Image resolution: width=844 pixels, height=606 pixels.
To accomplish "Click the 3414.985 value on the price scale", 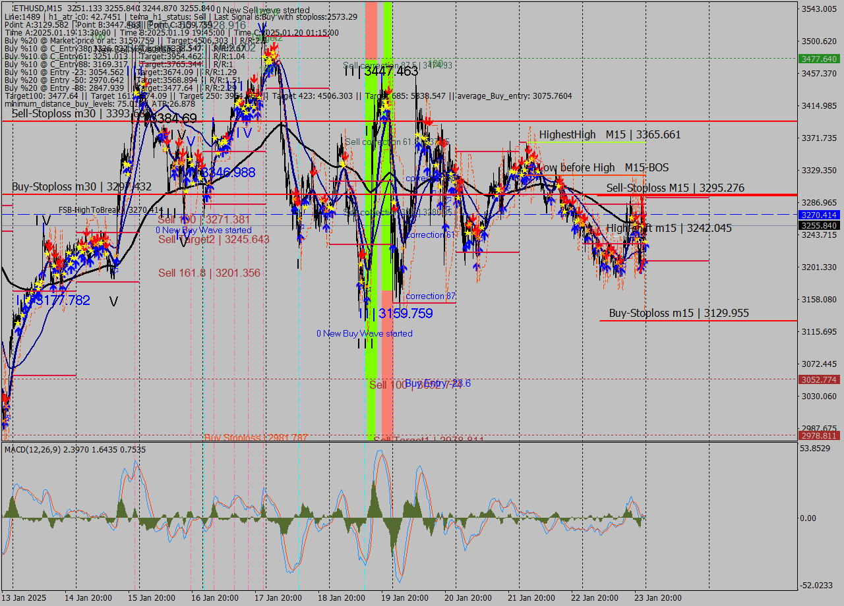I will (x=820, y=105).
